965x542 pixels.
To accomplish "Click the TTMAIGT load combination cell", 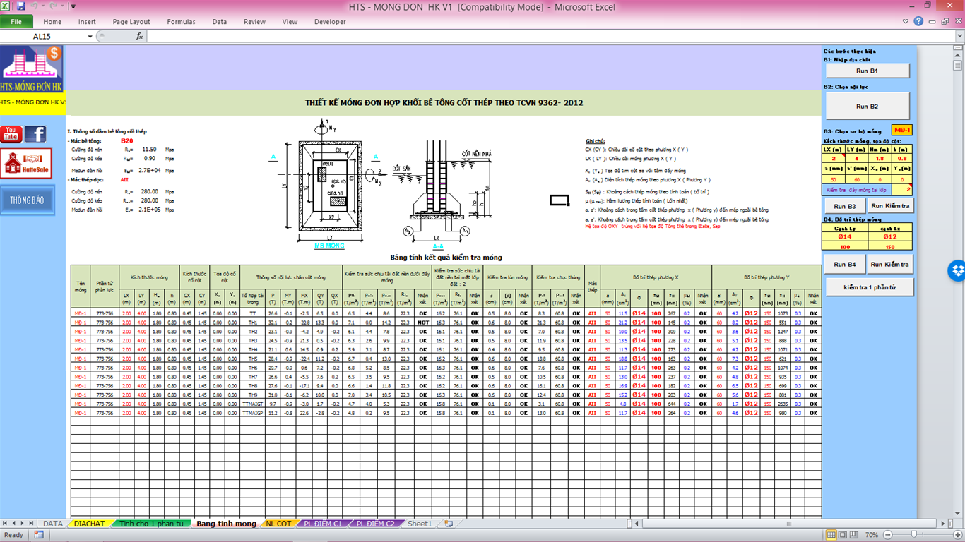I will click(x=252, y=404).
